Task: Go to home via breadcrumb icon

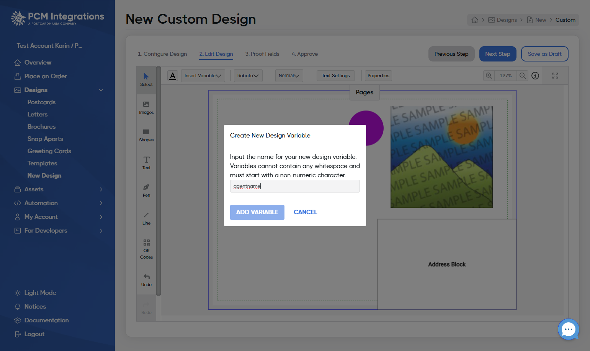Action: [475, 20]
